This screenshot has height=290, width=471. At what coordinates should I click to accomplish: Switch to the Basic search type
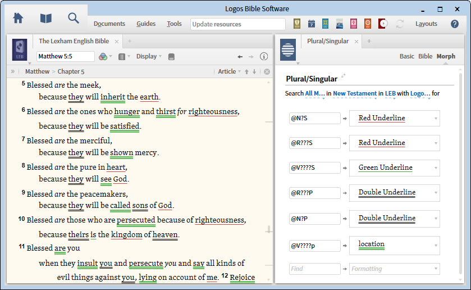[x=406, y=56]
